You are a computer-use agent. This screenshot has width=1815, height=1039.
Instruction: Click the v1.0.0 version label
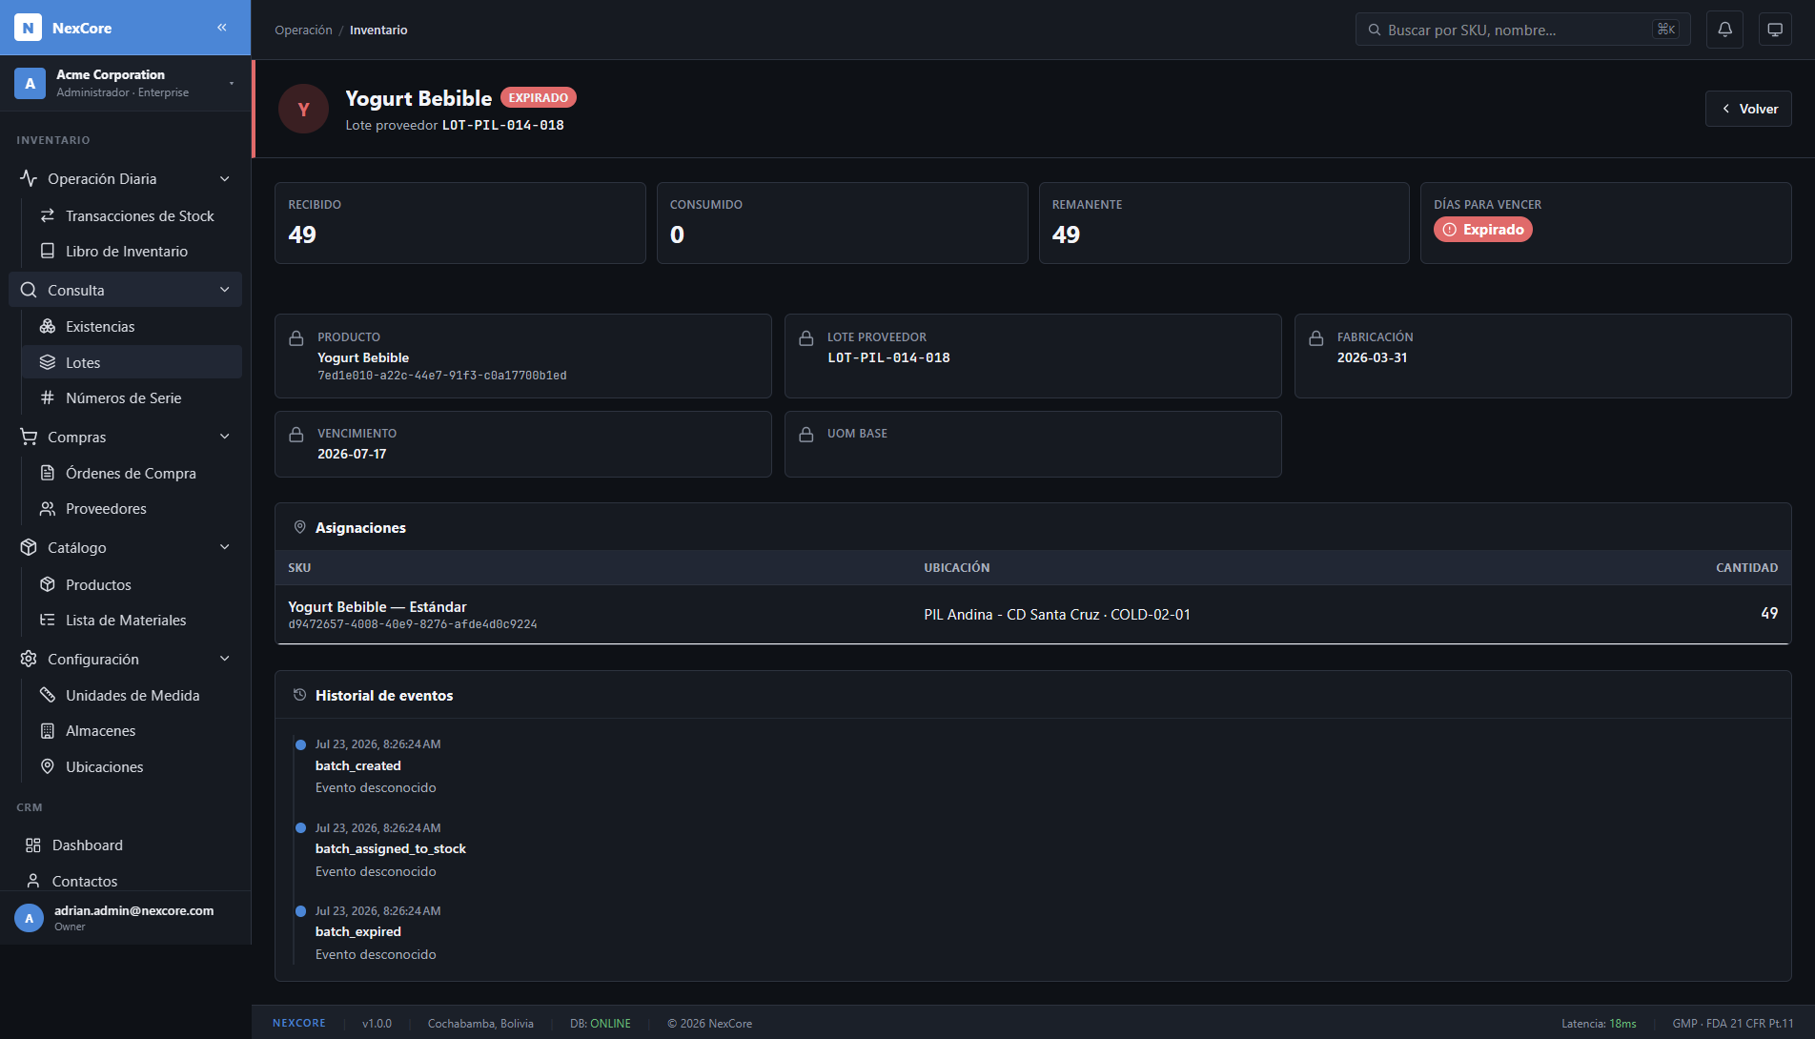click(377, 1024)
